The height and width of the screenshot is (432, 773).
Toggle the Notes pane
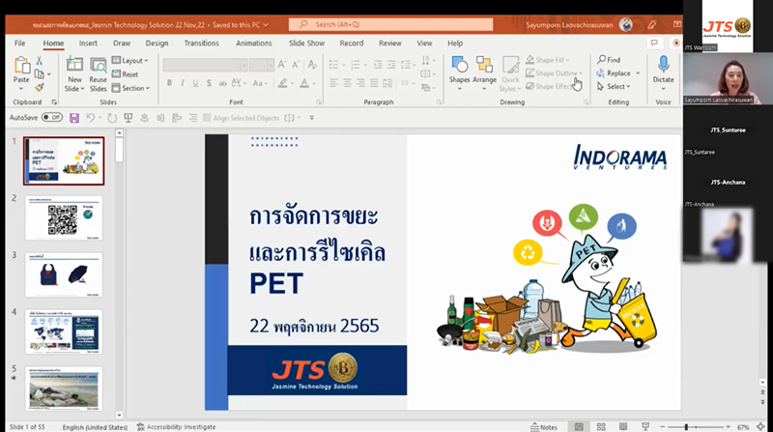544,427
